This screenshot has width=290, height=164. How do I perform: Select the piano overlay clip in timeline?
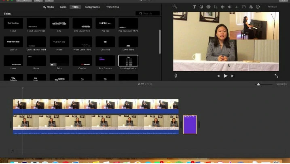point(95,106)
